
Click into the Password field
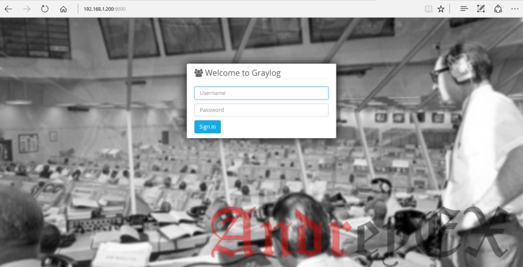[x=261, y=110]
